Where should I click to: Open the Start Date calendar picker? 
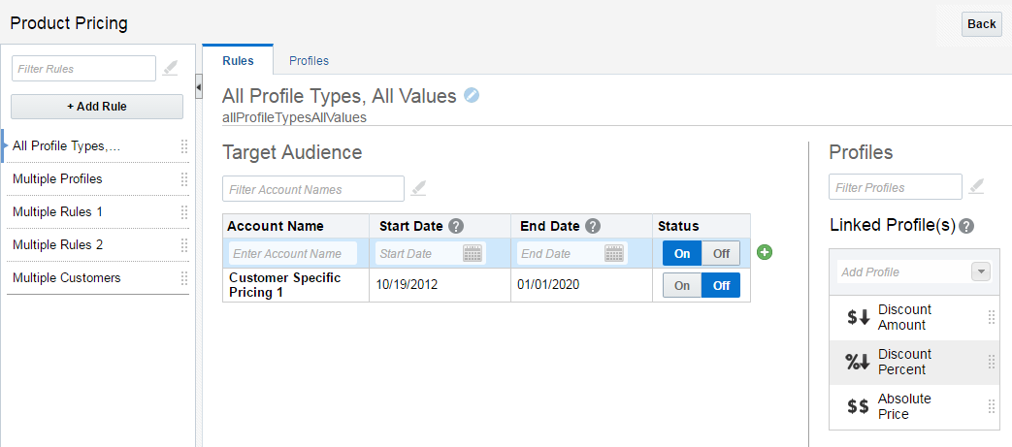(473, 253)
